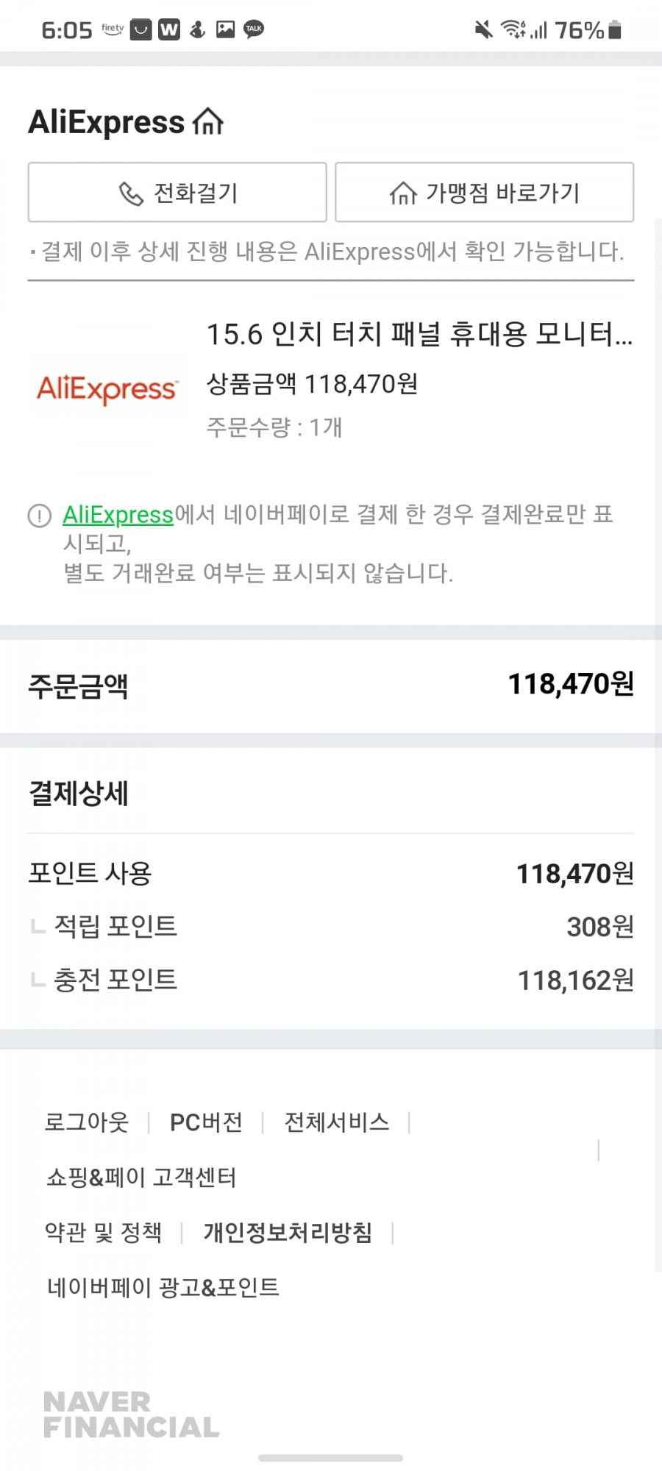
Task: Open the AliExpress product logo thumbnail
Action: tap(107, 388)
